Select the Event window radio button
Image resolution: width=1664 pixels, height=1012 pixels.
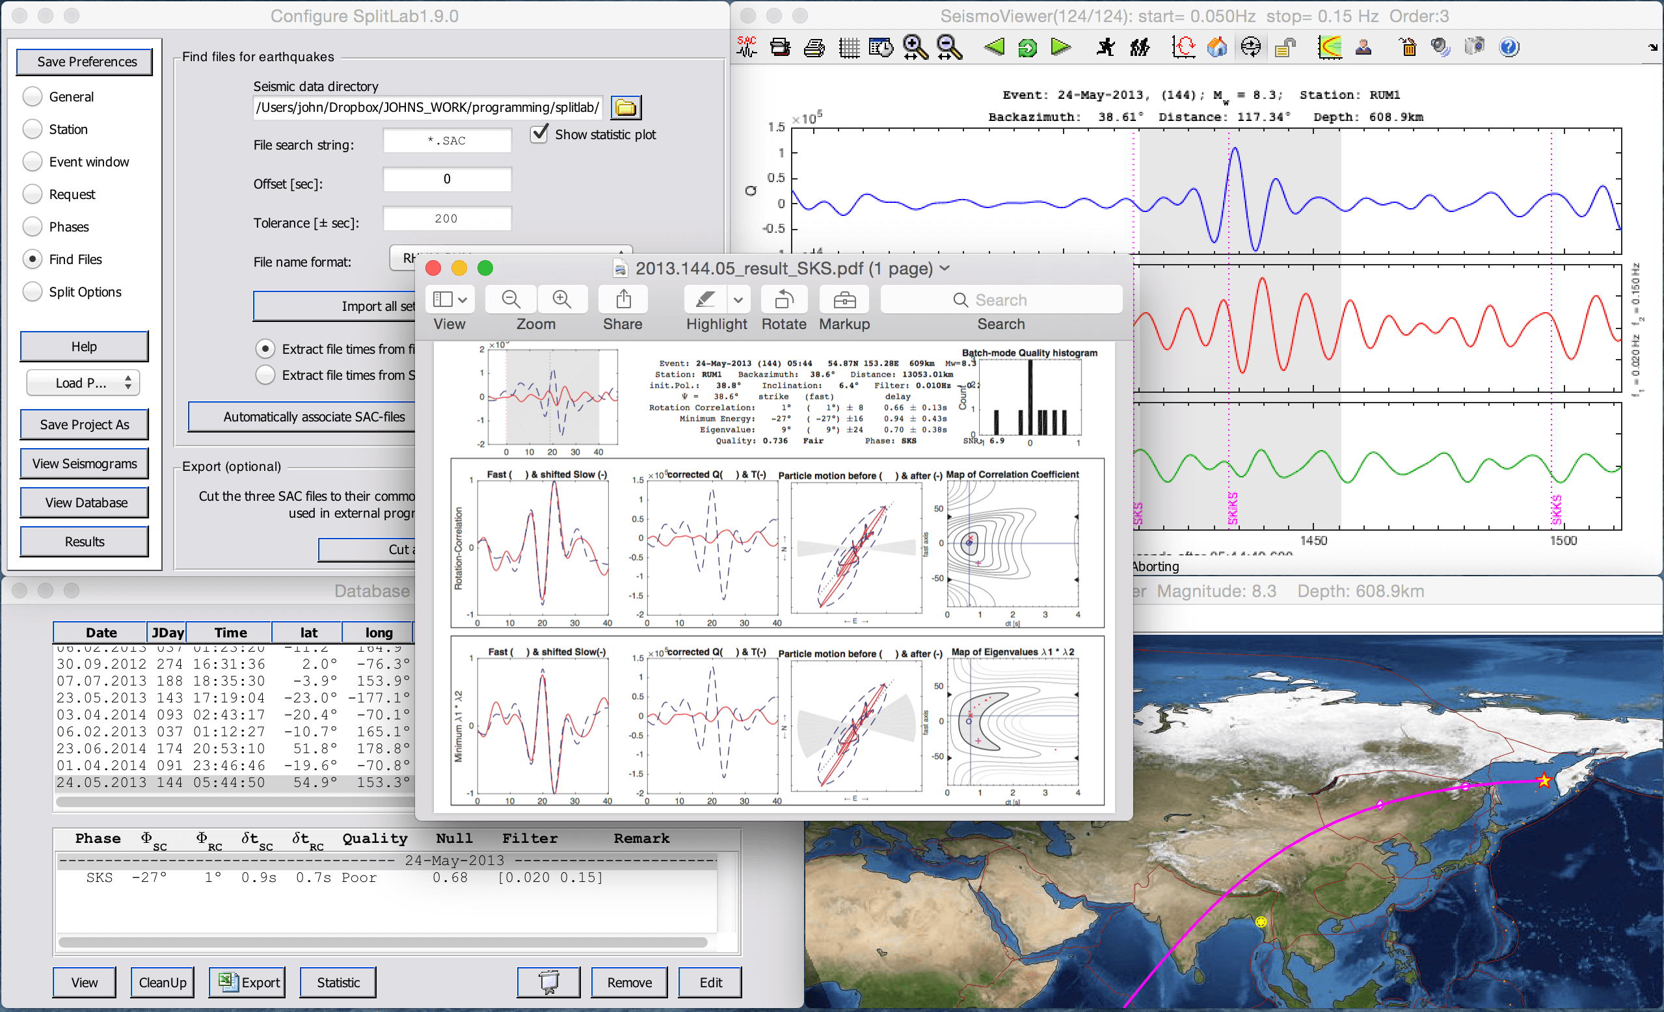click(33, 161)
